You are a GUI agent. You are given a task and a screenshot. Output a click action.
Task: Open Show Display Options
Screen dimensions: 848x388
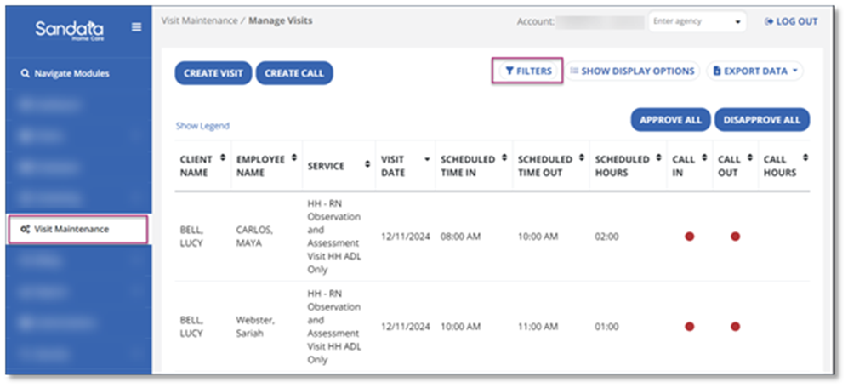(632, 71)
